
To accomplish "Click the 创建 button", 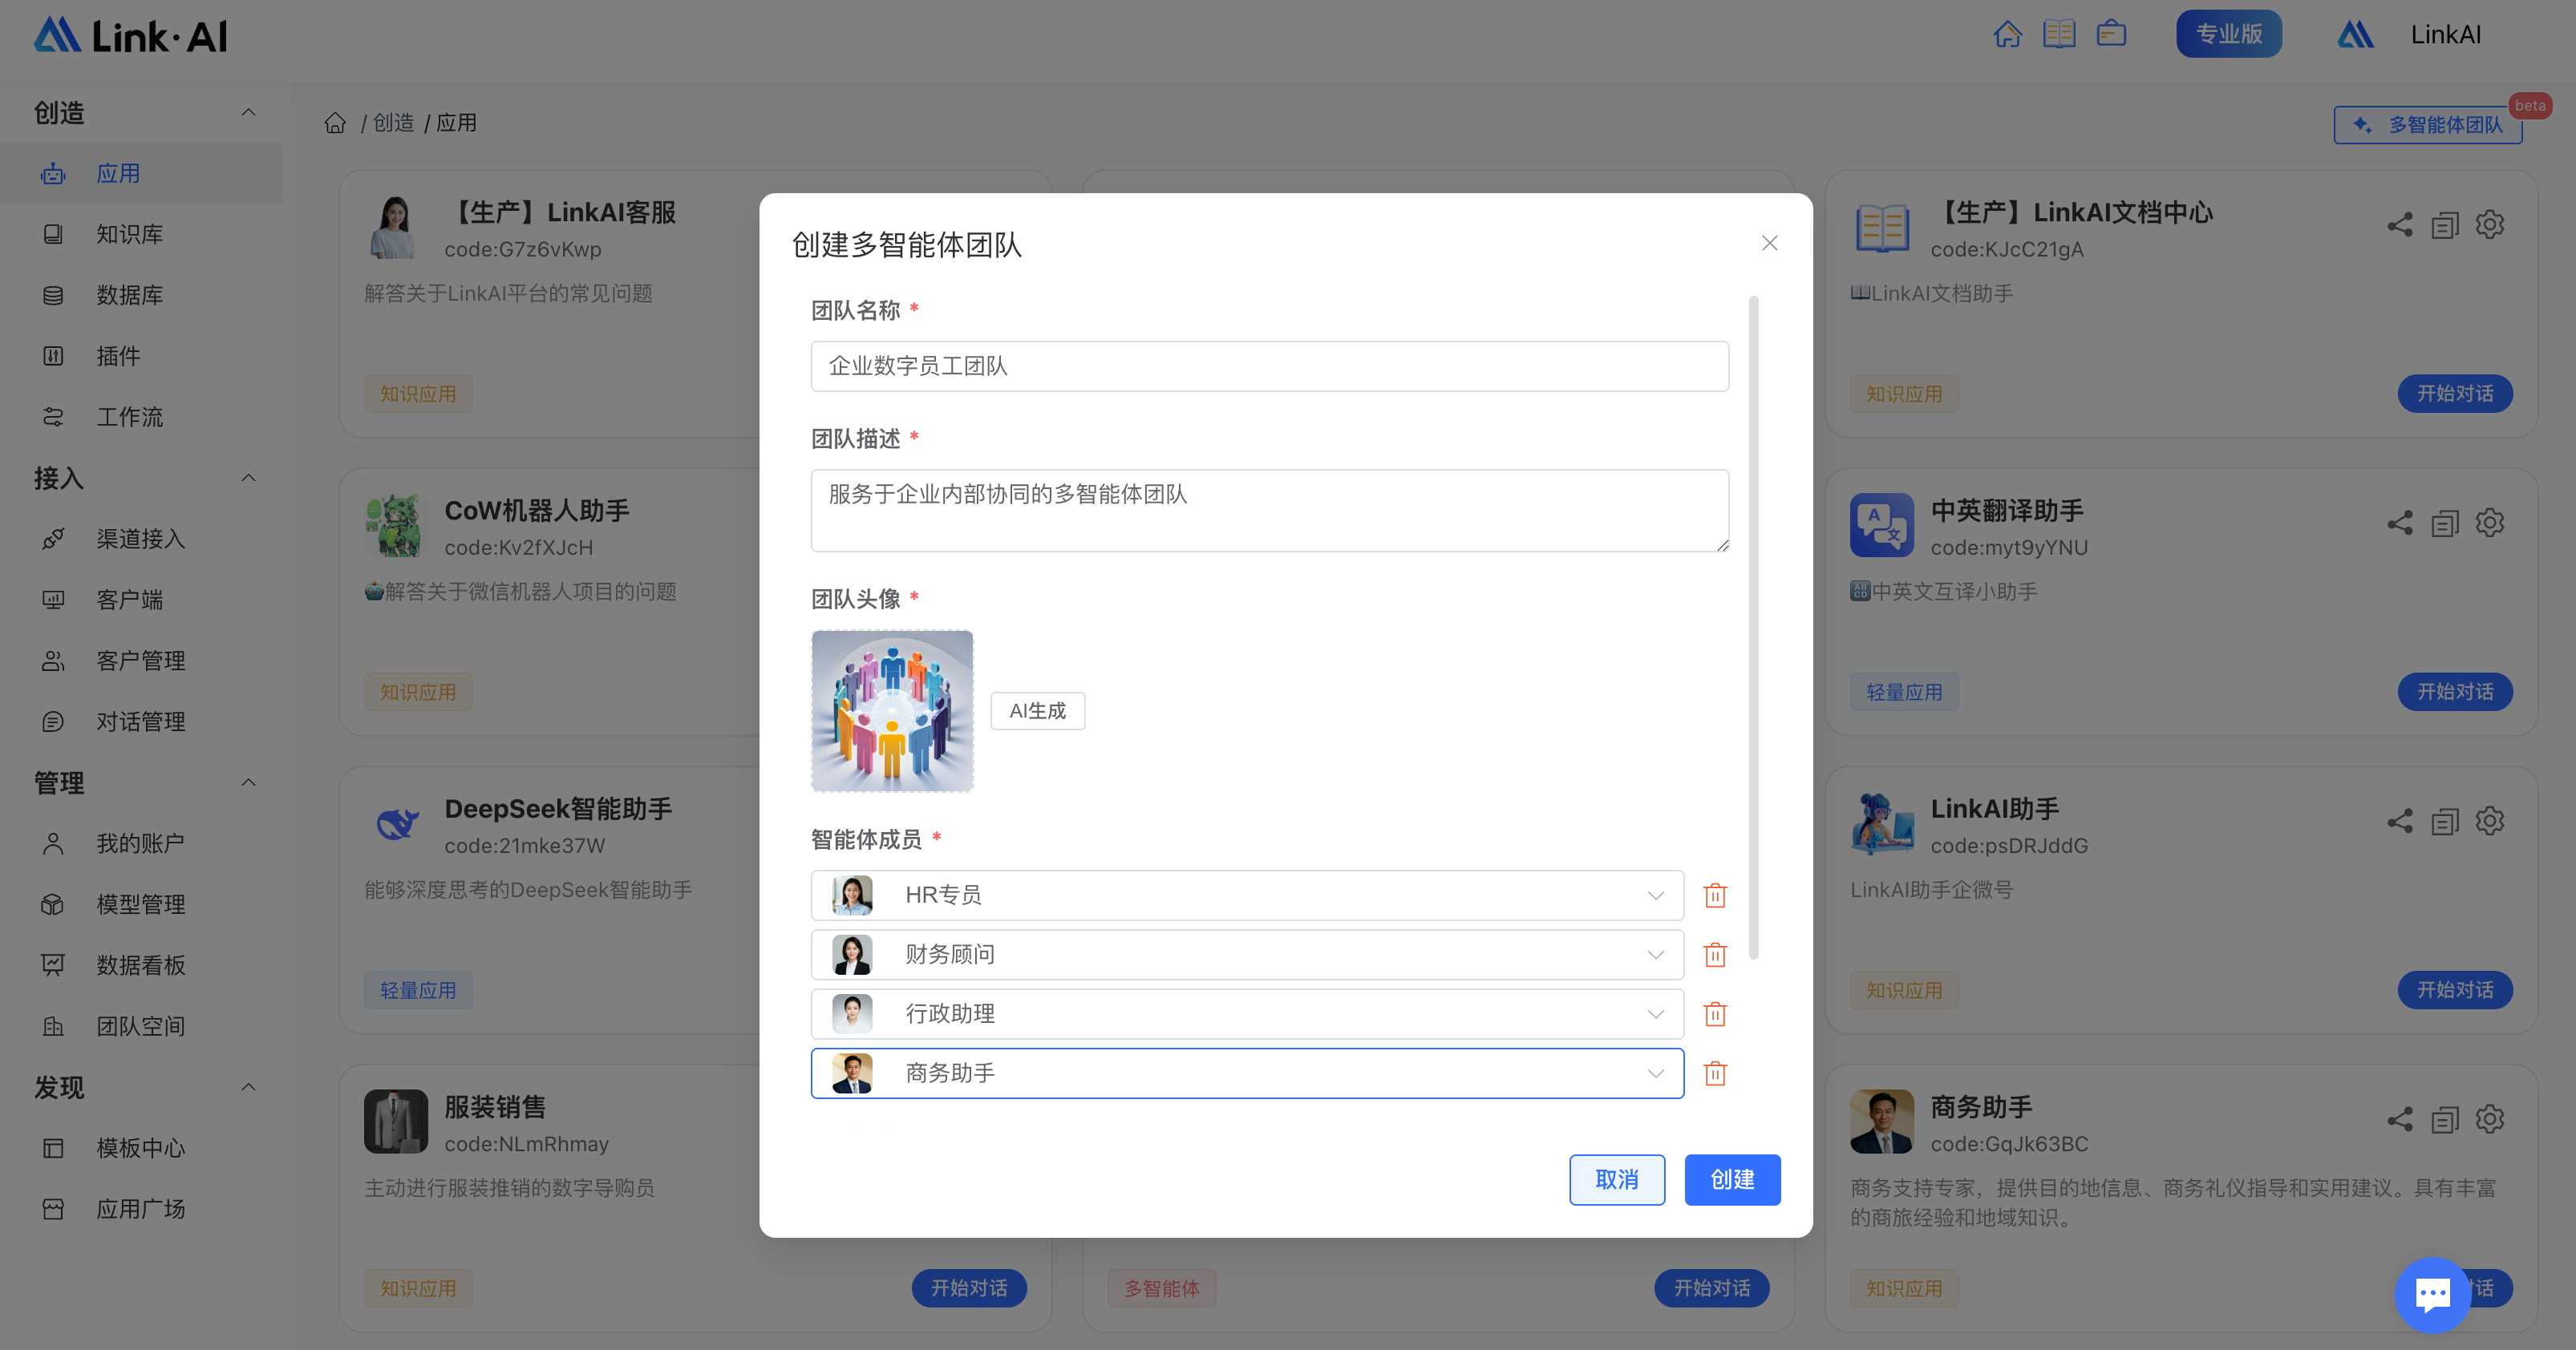I will click(1732, 1179).
